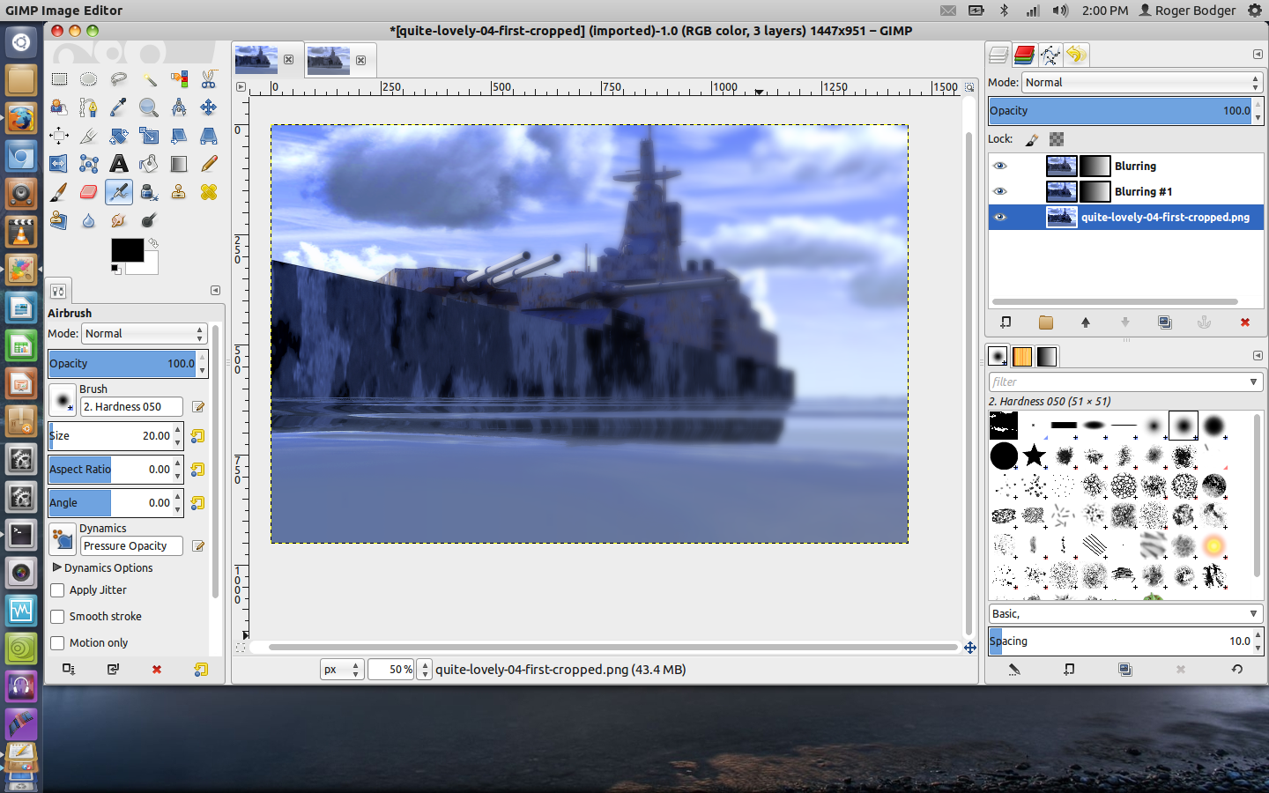The height and width of the screenshot is (793, 1269).
Task: Select the Zoom magnifier tool
Action: [149, 107]
